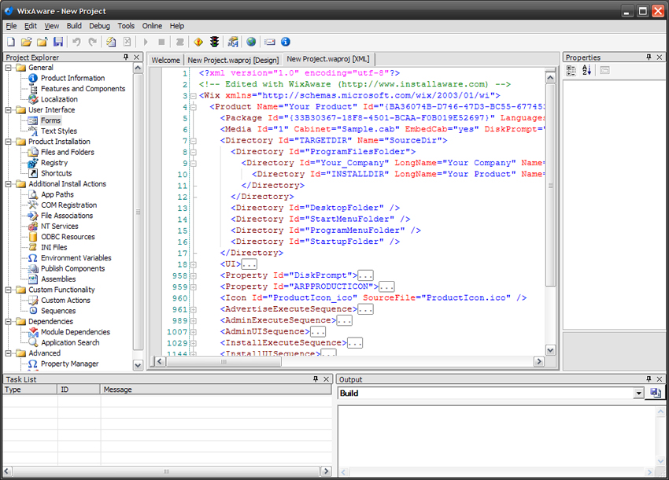Select Product Information in Project Explorer
This screenshot has width=669, height=480.
(72, 78)
